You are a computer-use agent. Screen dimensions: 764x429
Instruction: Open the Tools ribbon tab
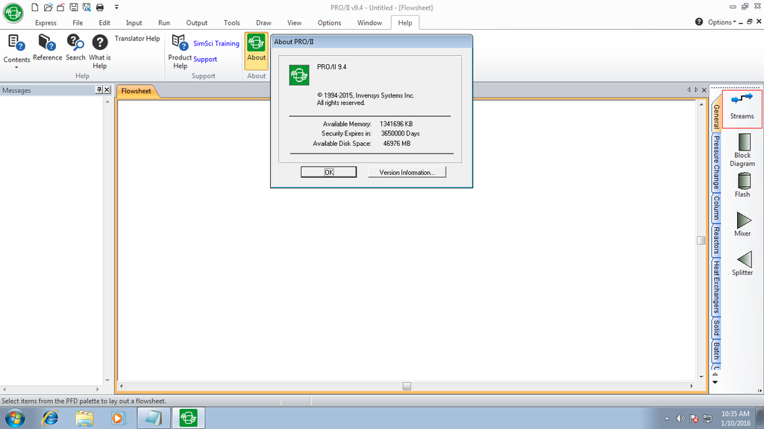tap(231, 23)
